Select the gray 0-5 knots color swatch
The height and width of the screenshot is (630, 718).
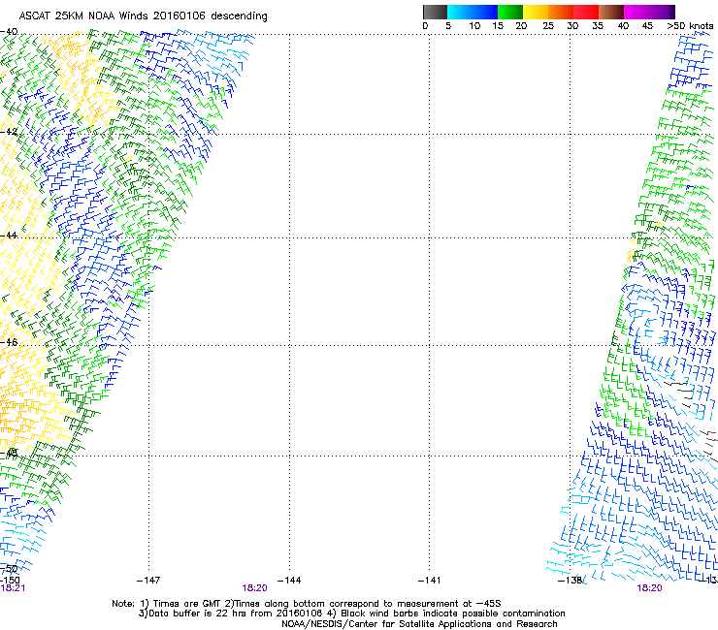[x=435, y=12]
